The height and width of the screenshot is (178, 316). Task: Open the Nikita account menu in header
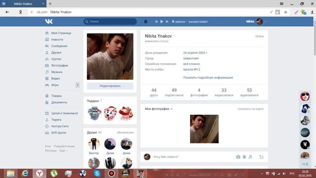click(256, 21)
